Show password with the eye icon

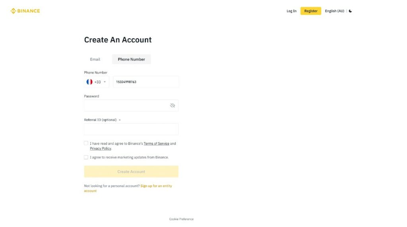click(172, 106)
